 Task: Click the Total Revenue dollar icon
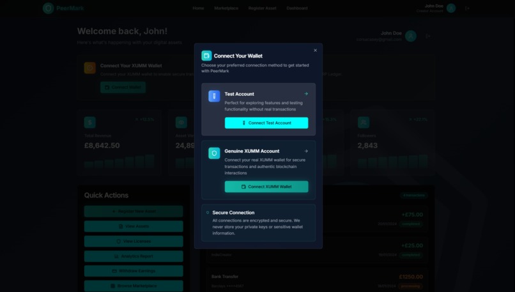[x=89, y=122]
